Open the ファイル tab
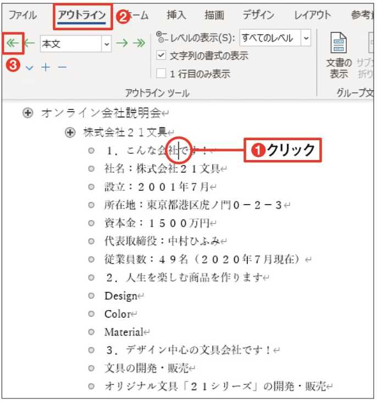 pos(23,15)
